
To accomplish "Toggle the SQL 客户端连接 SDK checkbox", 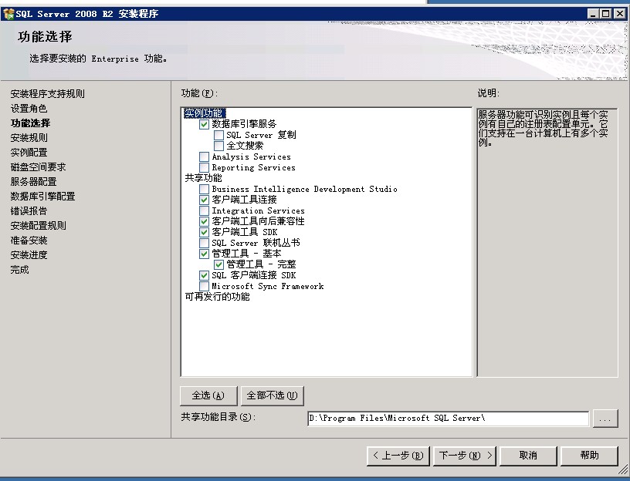I will [204, 275].
